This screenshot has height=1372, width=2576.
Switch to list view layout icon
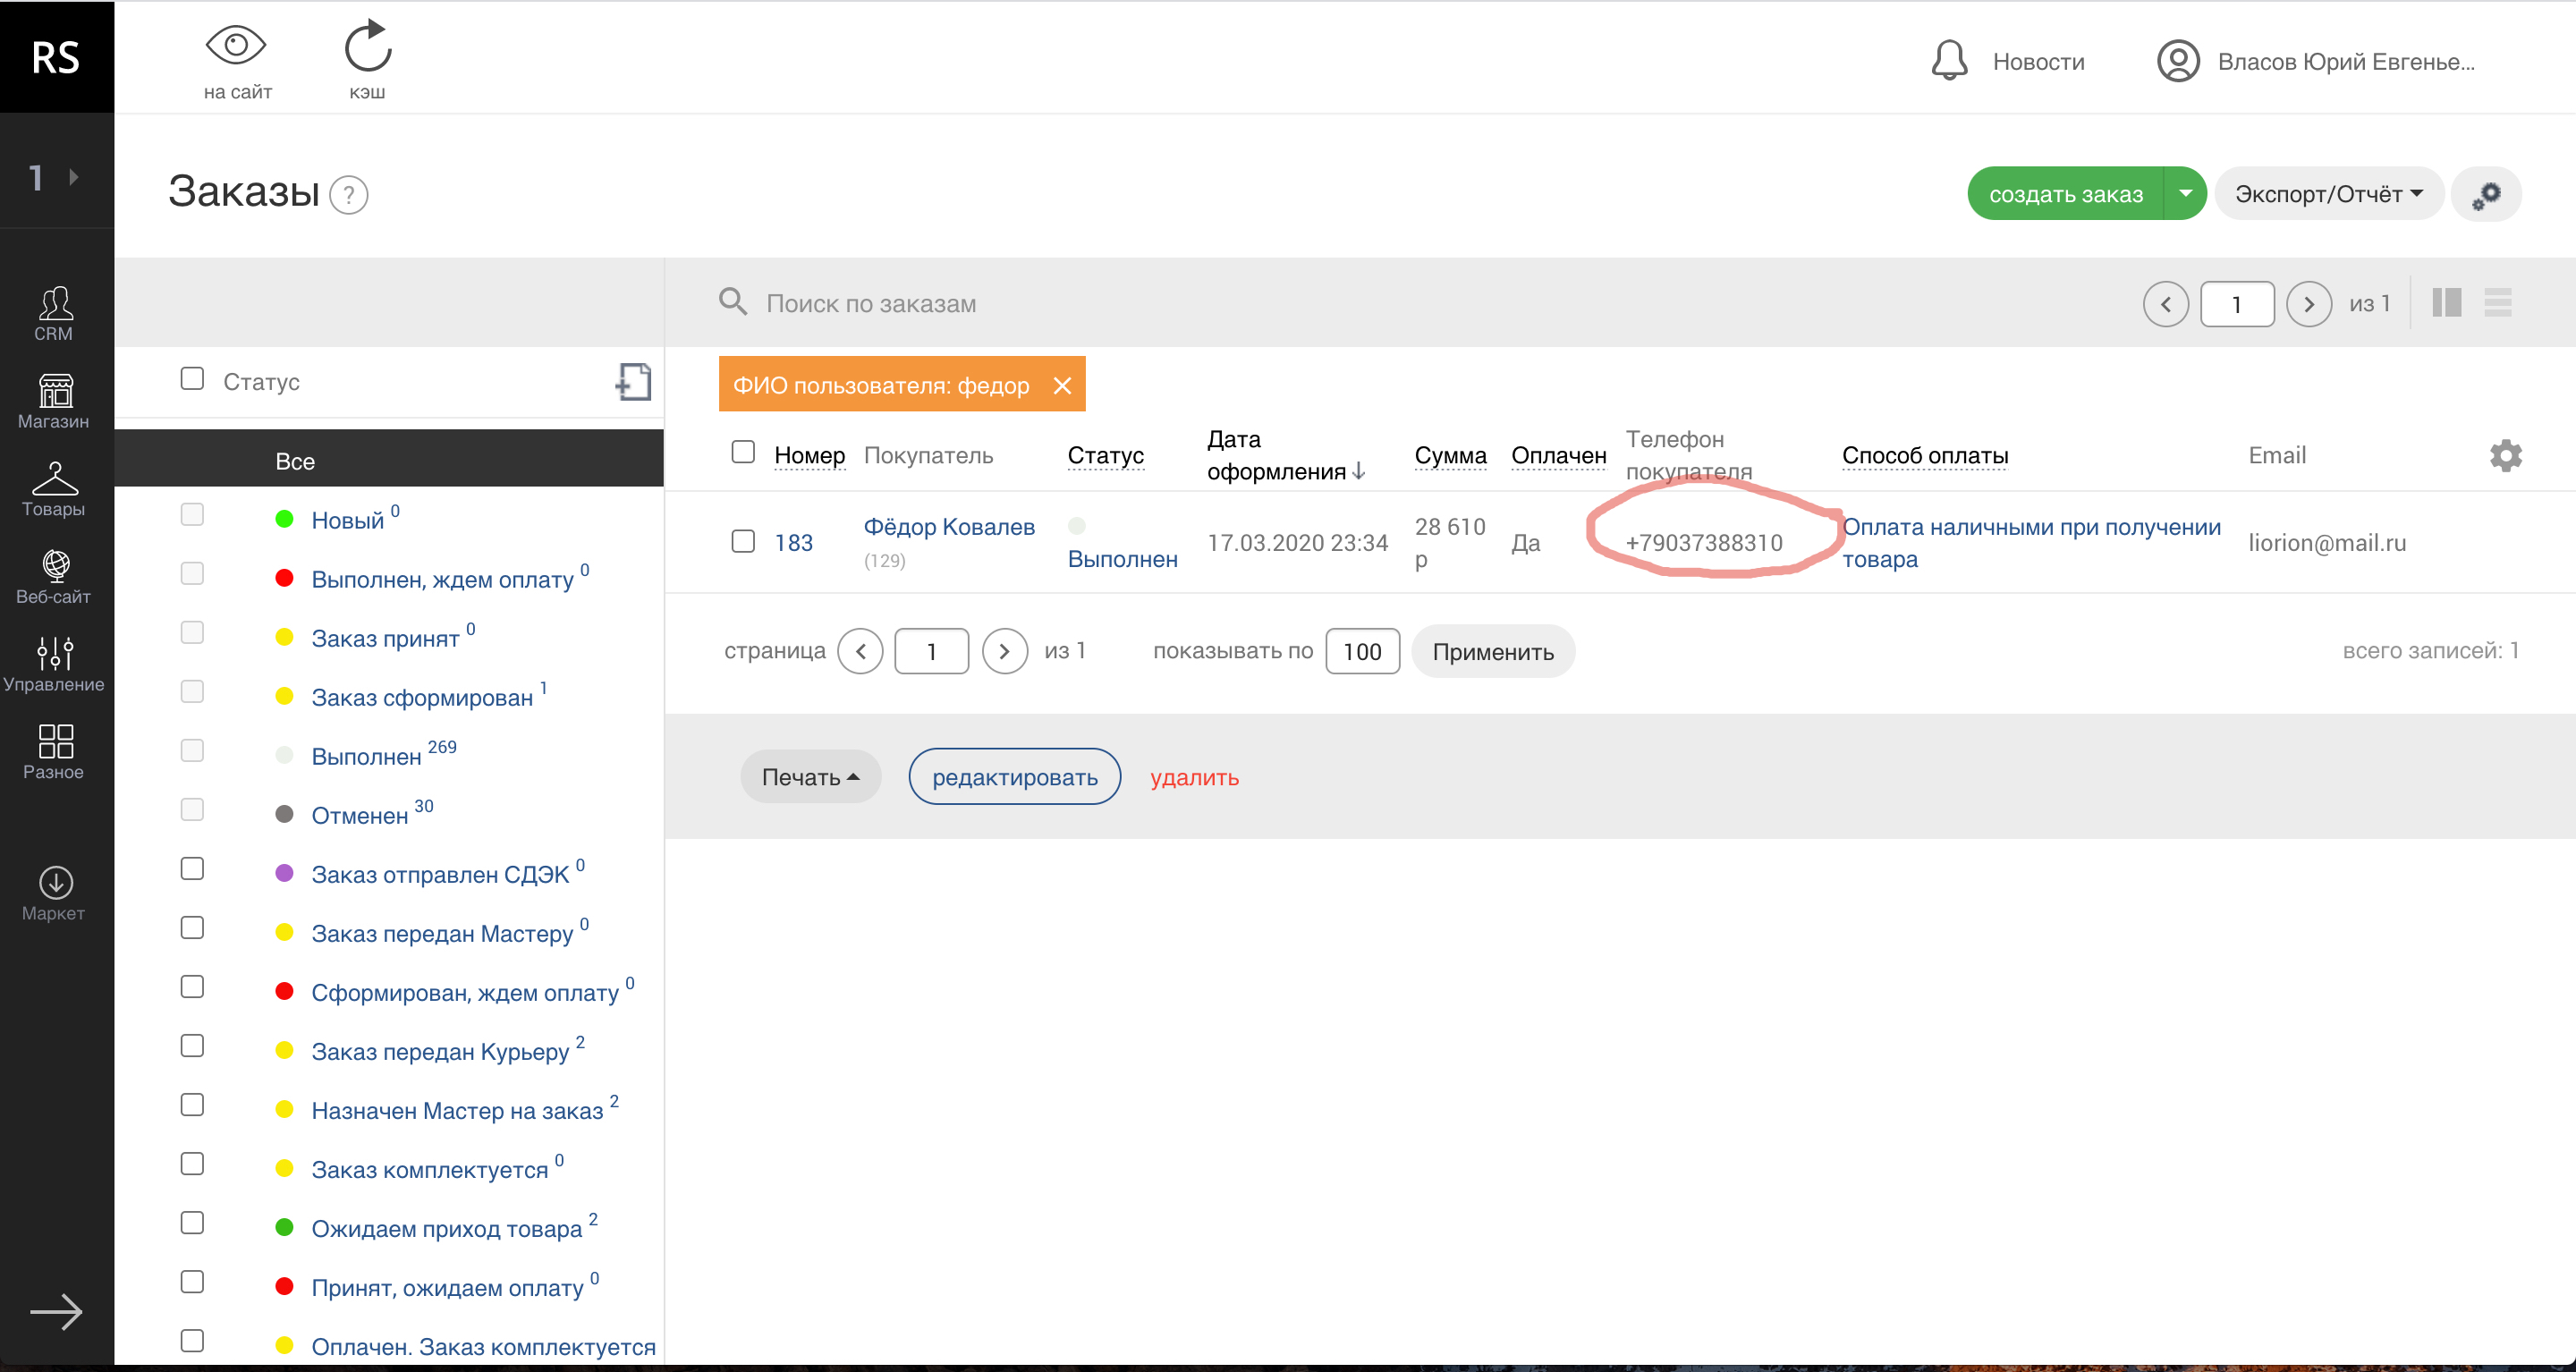click(2497, 303)
